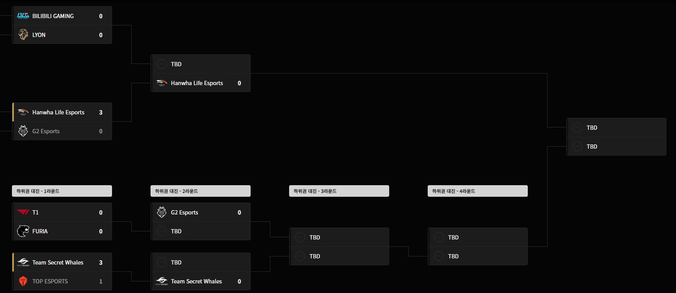Select the 하위권 대진 - 2라운드 header

pos(201,191)
